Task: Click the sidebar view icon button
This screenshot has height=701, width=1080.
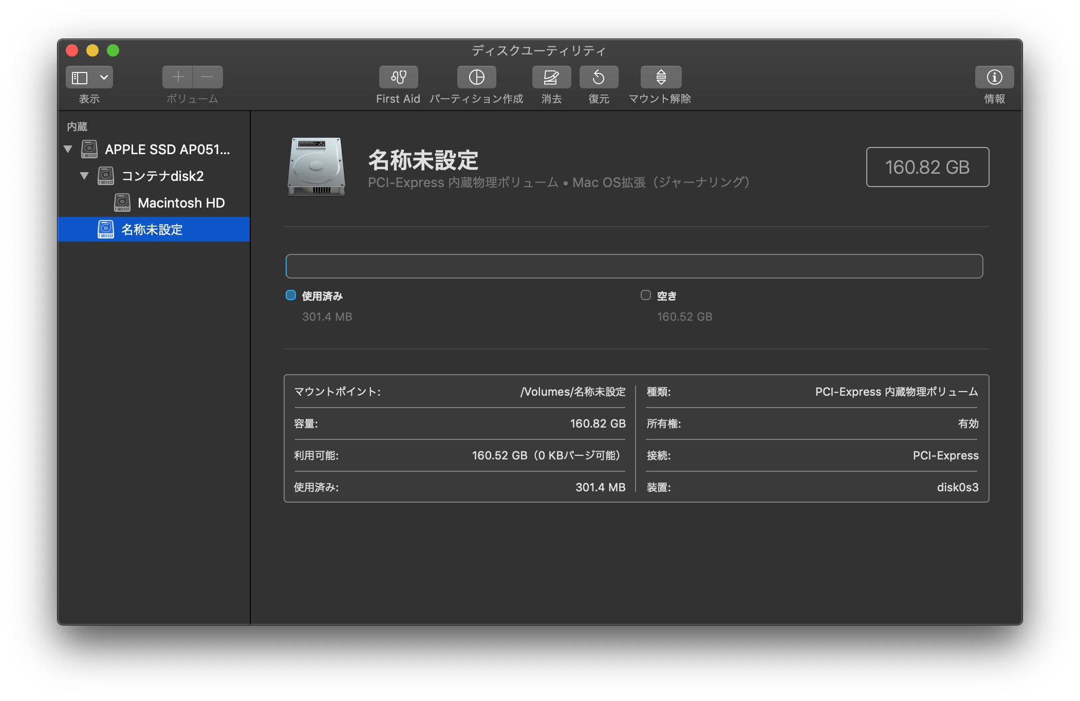Action: coord(80,78)
